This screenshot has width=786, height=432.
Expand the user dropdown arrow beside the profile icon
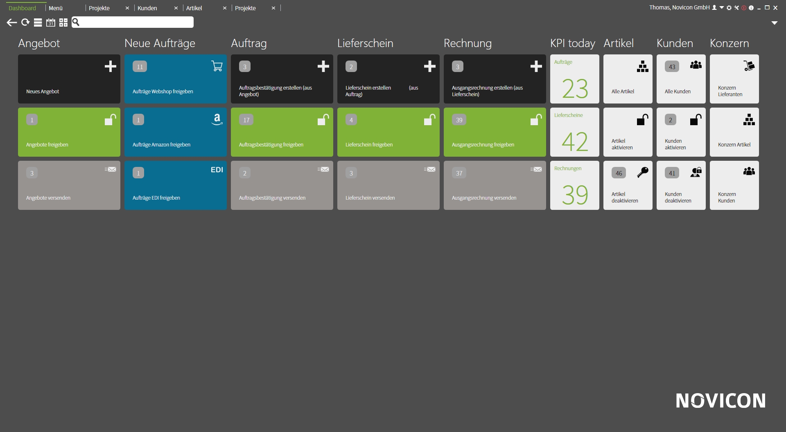tap(722, 8)
